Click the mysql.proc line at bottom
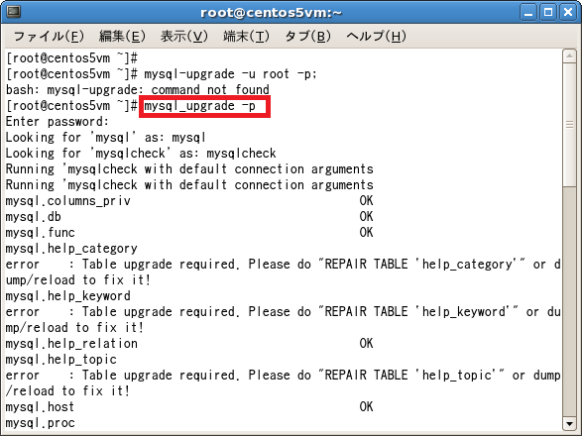582x436 pixels. click(40, 423)
